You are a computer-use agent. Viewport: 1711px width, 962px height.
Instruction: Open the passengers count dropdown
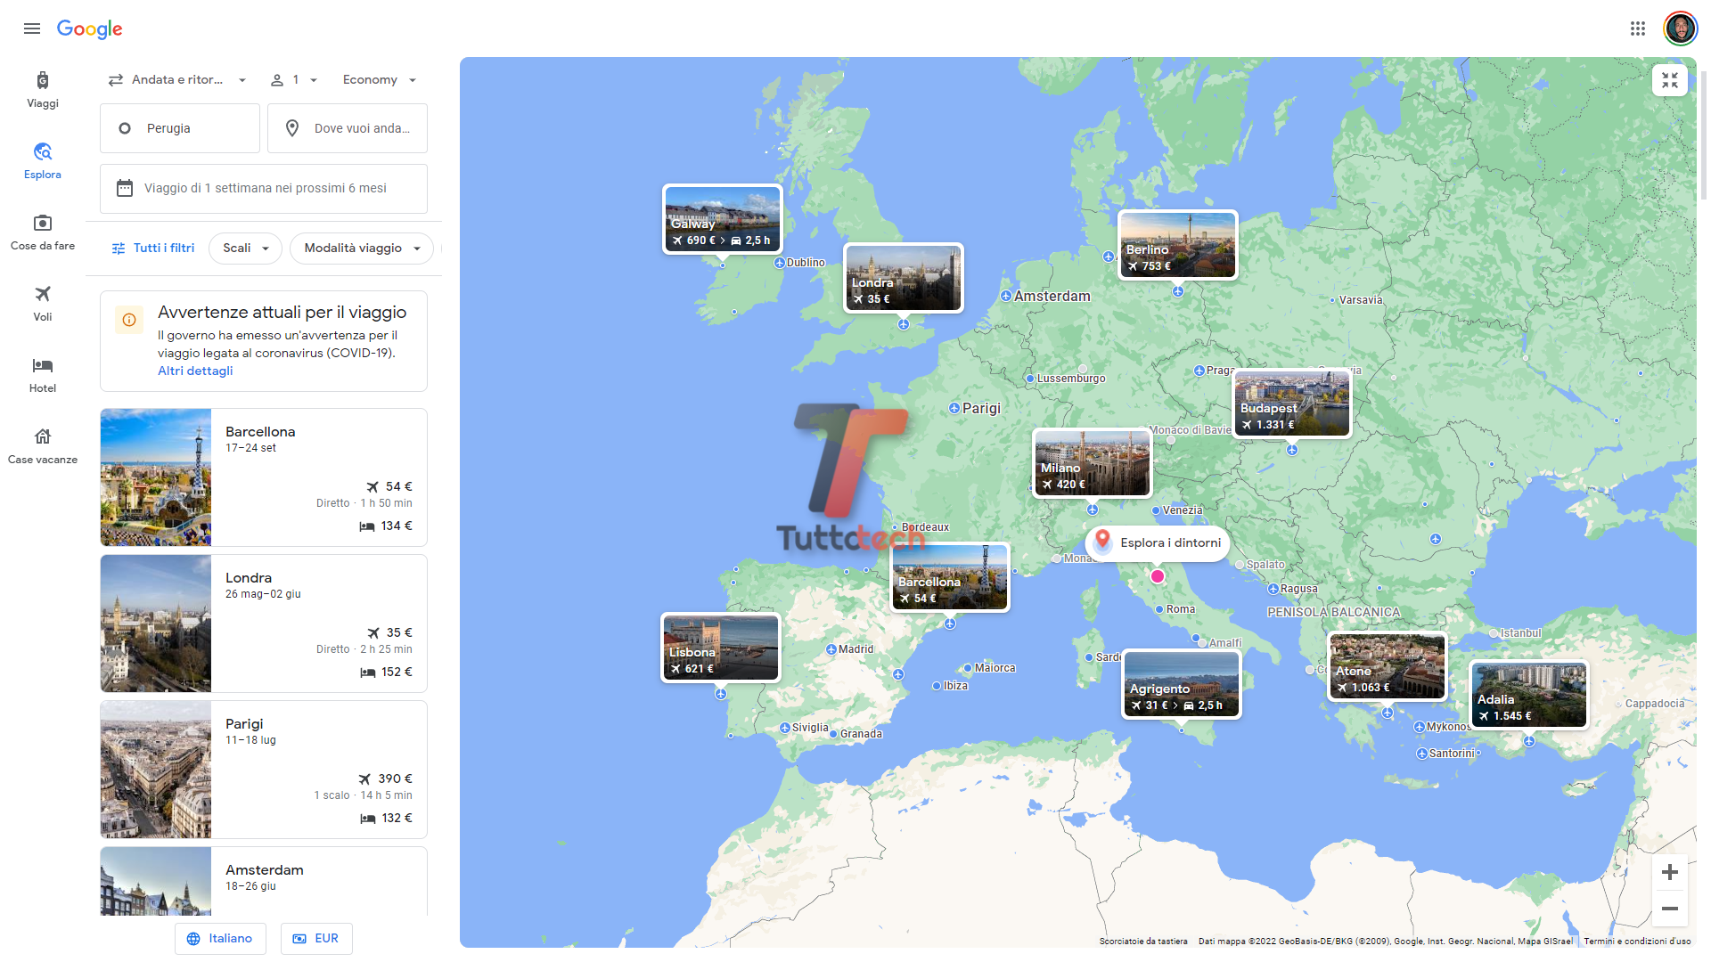click(294, 80)
